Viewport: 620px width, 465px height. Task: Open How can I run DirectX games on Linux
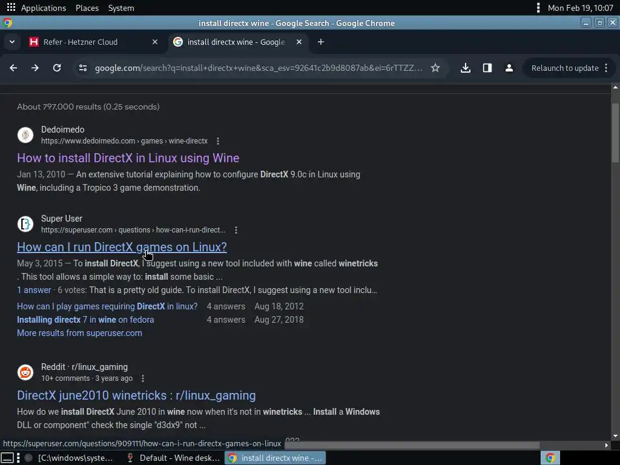(x=122, y=247)
